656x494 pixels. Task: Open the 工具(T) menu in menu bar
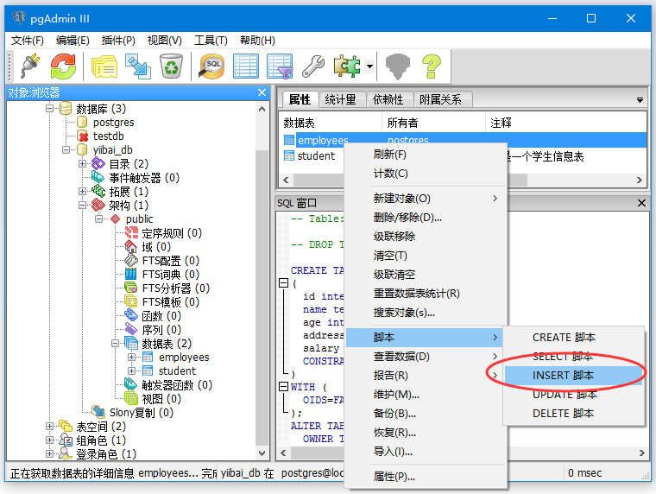point(211,41)
